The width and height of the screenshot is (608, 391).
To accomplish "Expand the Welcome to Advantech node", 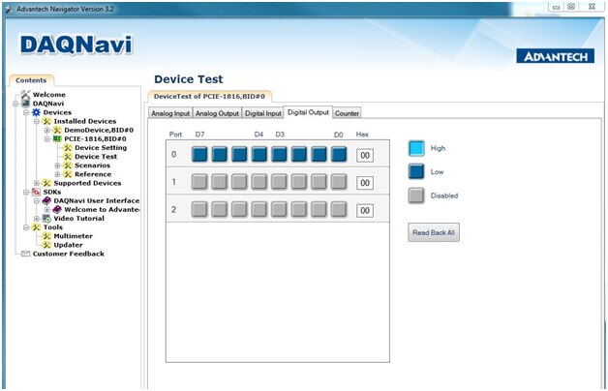I will point(46,210).
